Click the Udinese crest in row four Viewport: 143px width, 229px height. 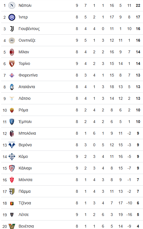[x=12, y=41]
